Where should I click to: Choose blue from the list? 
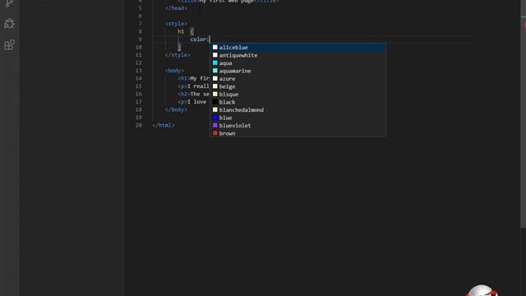click(298, 118)
